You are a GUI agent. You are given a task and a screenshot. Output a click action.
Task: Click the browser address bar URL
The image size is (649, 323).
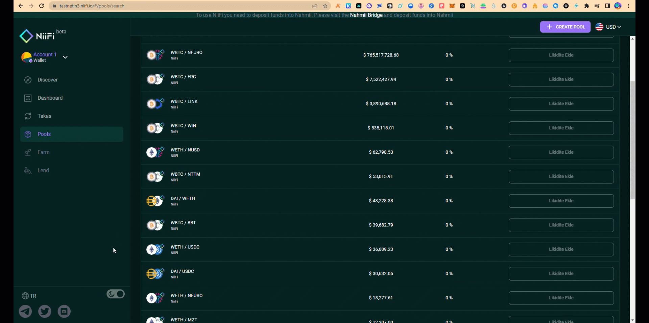92,6
